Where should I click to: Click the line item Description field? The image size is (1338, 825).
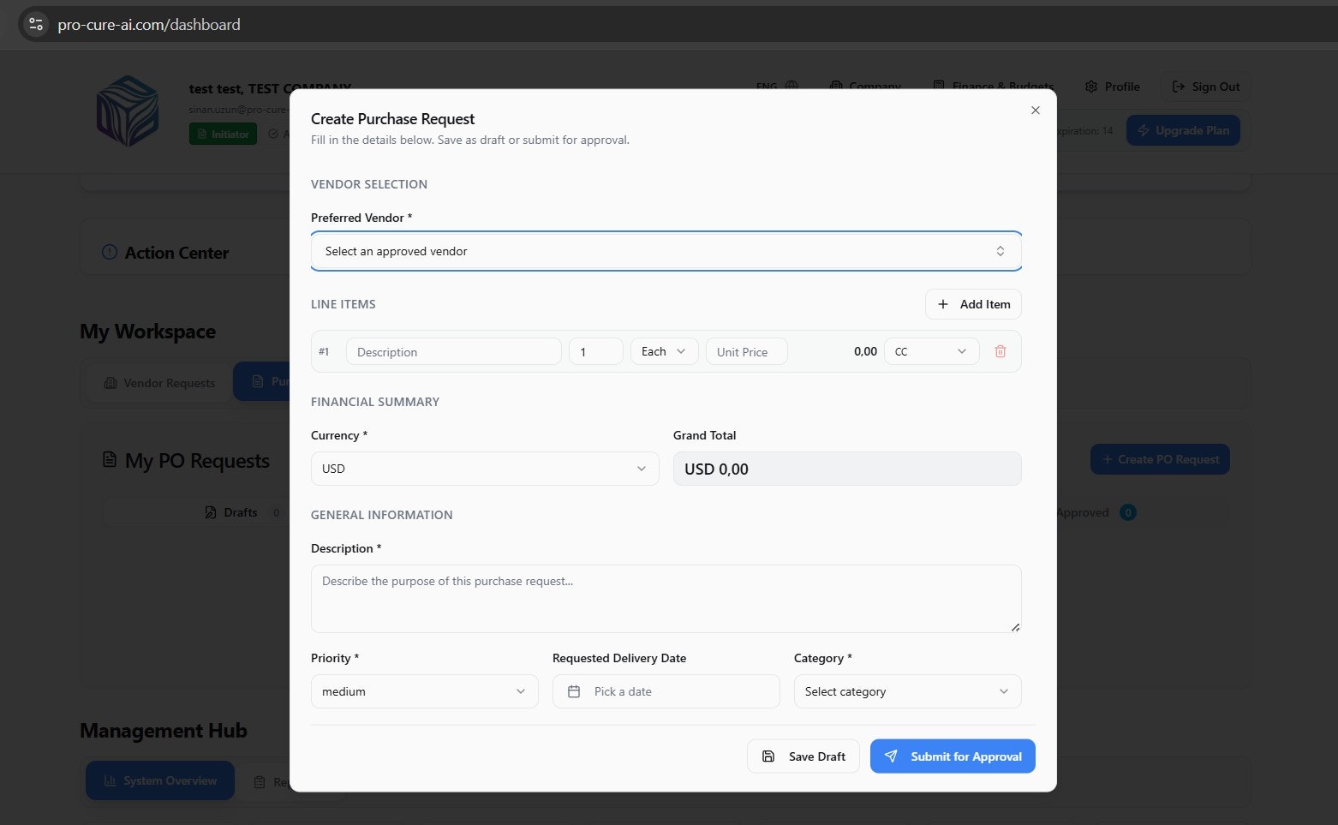click(453, 352)
